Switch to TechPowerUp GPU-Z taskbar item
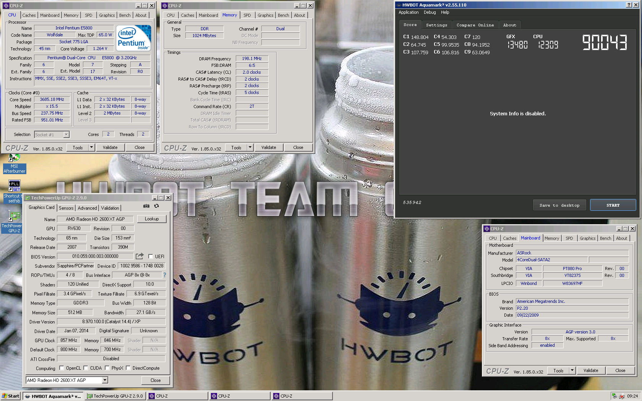 (x=115, y=396)
